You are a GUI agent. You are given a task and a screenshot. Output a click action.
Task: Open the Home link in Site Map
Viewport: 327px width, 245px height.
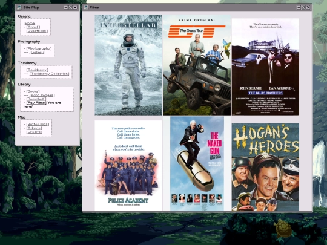click(30, 23)
